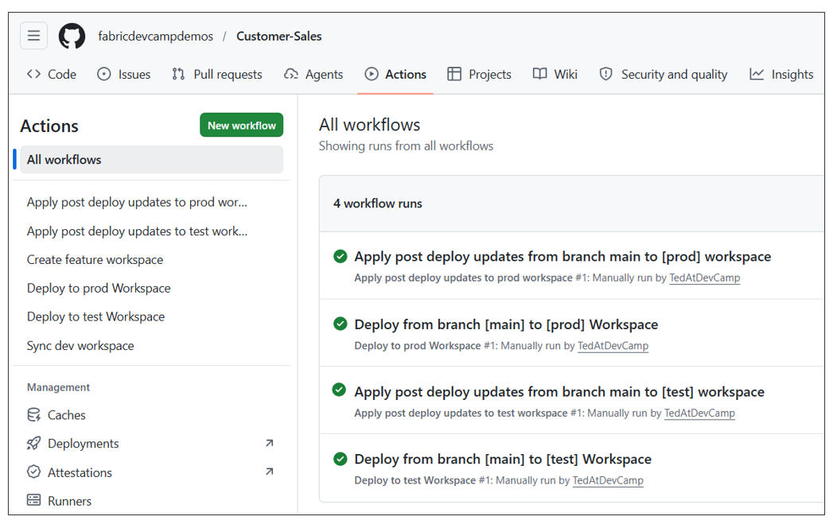Click the external arrow beside Attestations
Screen dimensions: 837x524
(x=270, y=472)
